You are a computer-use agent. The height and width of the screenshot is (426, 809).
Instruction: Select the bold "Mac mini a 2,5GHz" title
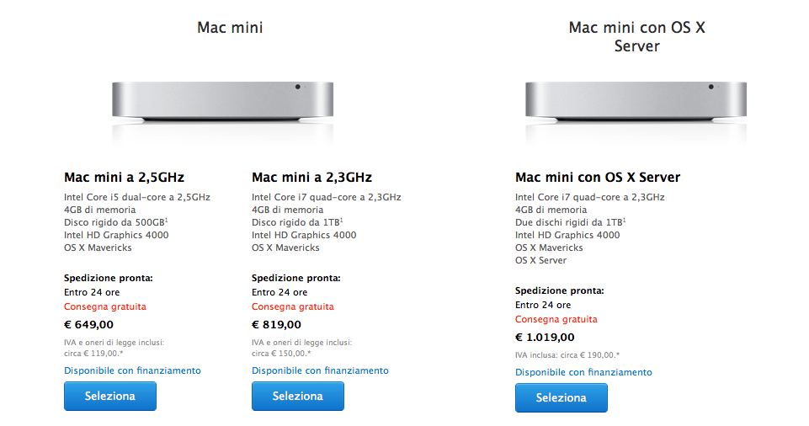click(x=124, y=178)
